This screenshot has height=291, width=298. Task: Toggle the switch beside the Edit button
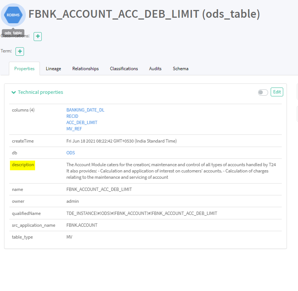[263, 92]
